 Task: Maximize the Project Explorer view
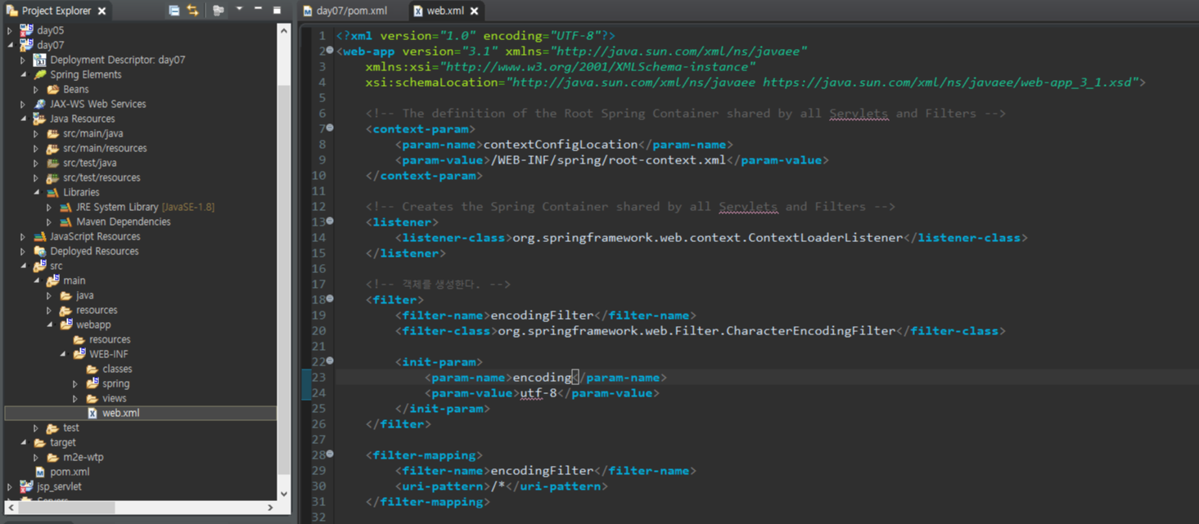pos(277,10)
